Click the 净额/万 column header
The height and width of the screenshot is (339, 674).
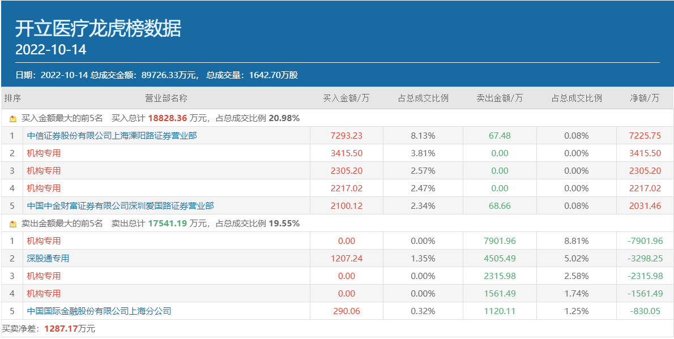(x=645, y=98)
